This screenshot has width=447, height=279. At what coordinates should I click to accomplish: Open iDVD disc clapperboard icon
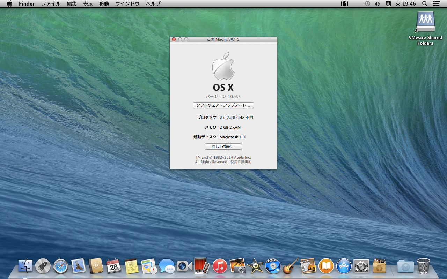click(x=273, y=266)
